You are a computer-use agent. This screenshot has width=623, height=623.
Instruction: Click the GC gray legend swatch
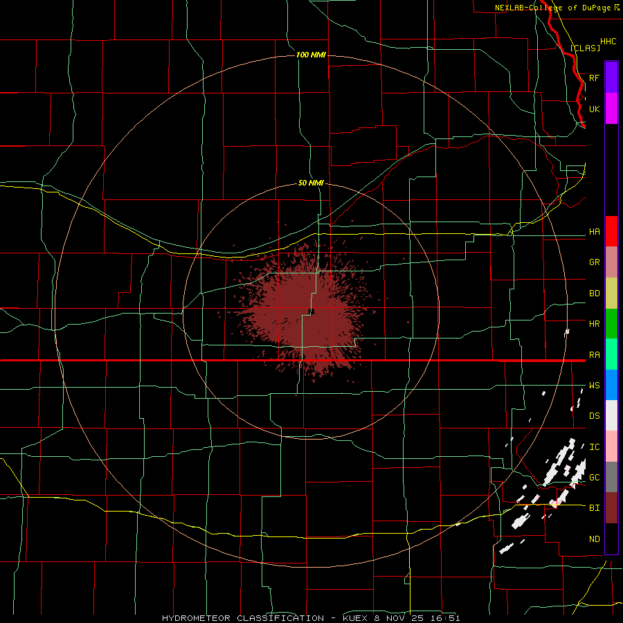(611, 477)
